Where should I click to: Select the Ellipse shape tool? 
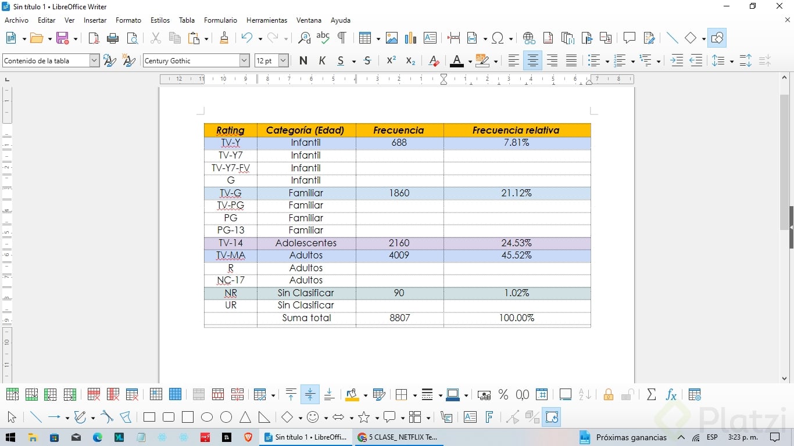coord(207,417)
